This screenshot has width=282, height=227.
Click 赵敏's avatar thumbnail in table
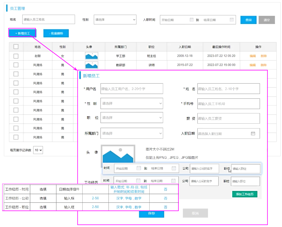pos(91,56)
